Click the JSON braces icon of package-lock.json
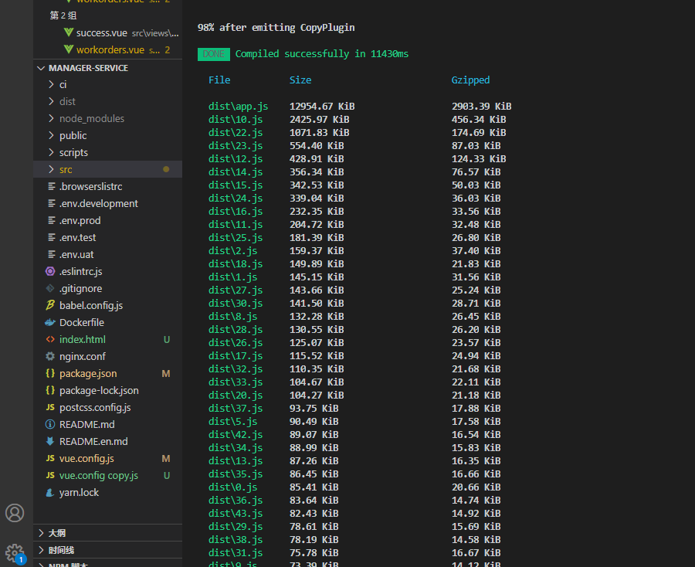The image size is (695, 567). 50,390
